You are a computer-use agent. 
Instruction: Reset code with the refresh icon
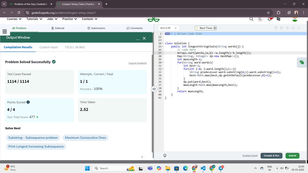[293, 28]
